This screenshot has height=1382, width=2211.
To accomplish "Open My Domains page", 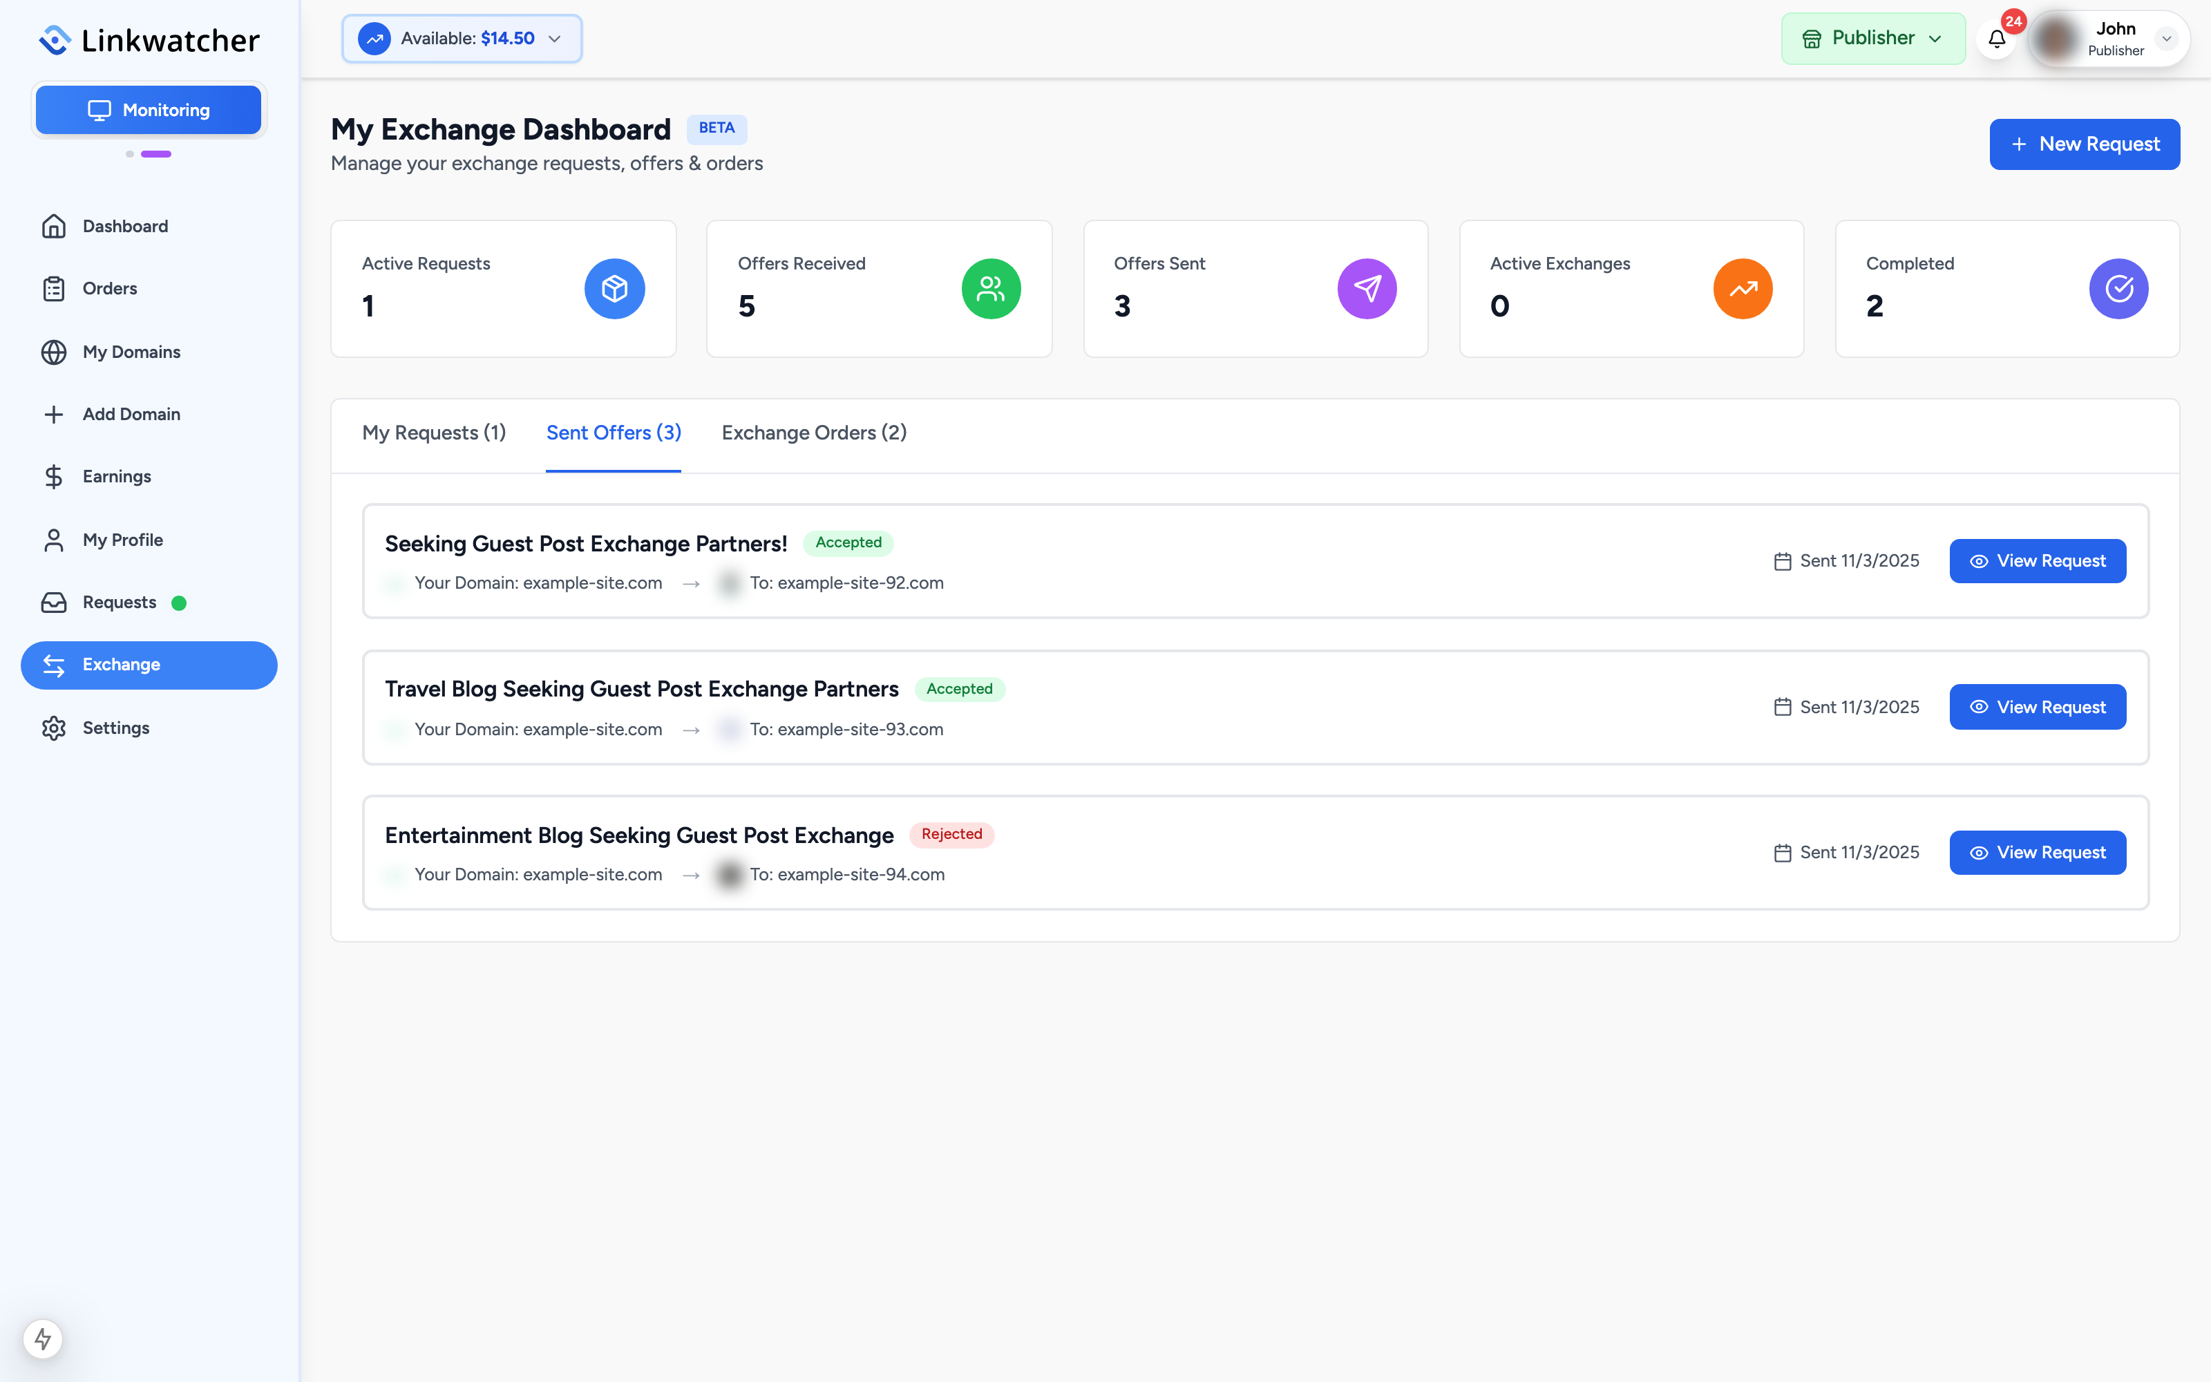I will coord(149,352).
